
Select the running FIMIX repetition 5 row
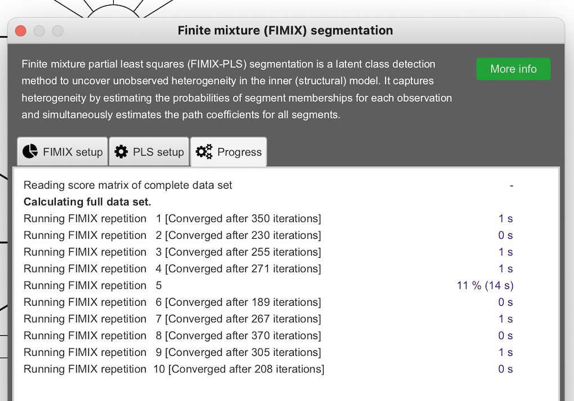(93, 286)
